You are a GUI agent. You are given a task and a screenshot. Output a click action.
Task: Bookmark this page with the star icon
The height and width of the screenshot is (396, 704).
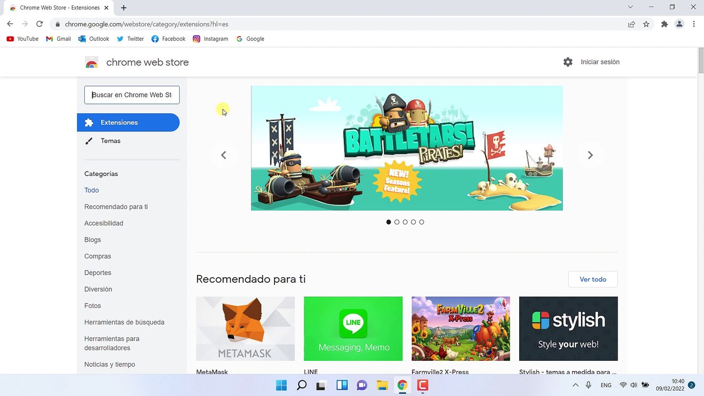click(646, 24)
